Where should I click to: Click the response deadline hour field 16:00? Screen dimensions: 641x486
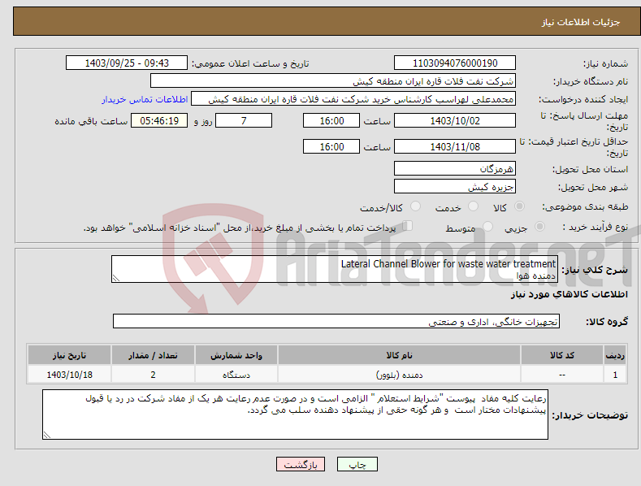(331, 120)
